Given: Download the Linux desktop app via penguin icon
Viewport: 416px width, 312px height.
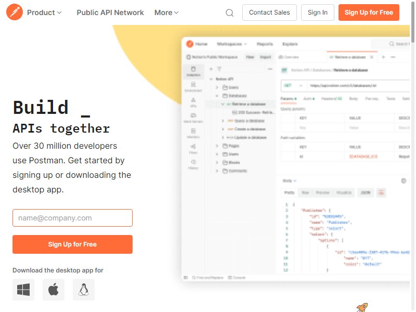Looking at the screenshot, I should pos(84,290).
